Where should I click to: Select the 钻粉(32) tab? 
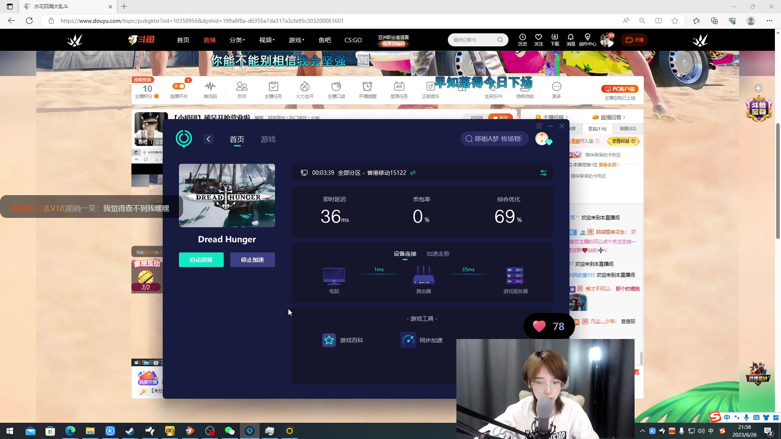pyautogui.click(x=628, y=128)
